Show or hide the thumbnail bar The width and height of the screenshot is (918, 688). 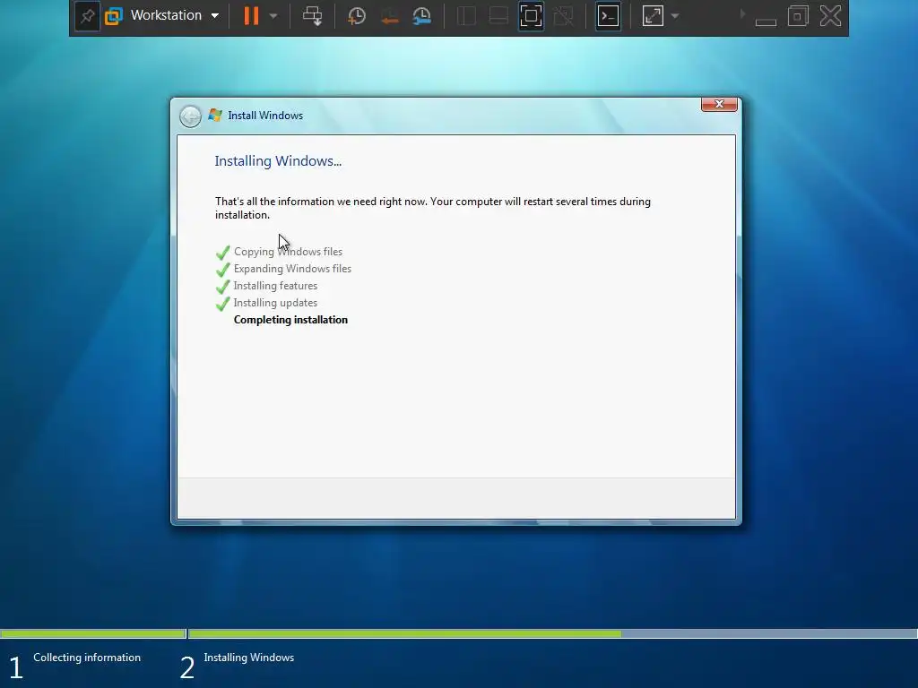(x=498, y=16)
